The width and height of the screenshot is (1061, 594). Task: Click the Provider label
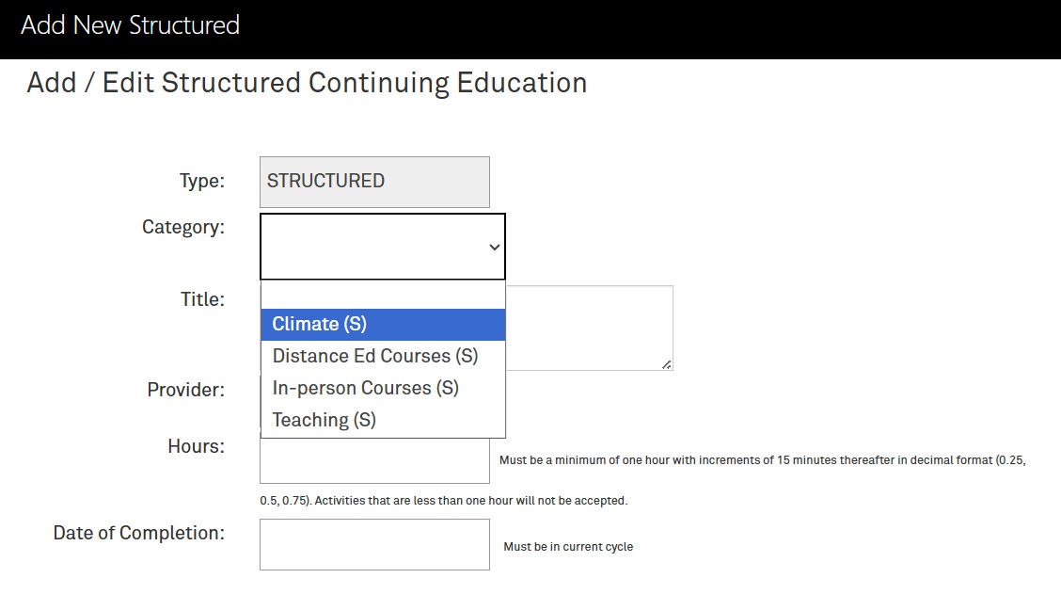(185, 390)
